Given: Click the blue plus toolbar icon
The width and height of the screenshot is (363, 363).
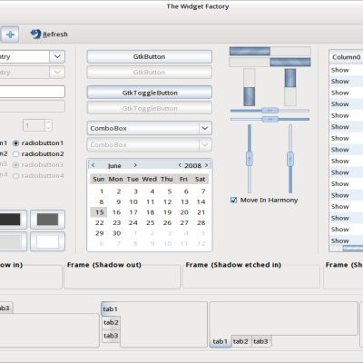Looking at the screenshot, I should (10, 34).
